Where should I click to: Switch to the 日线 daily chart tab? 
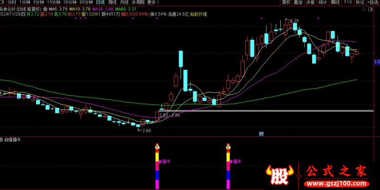coord(100,2)
